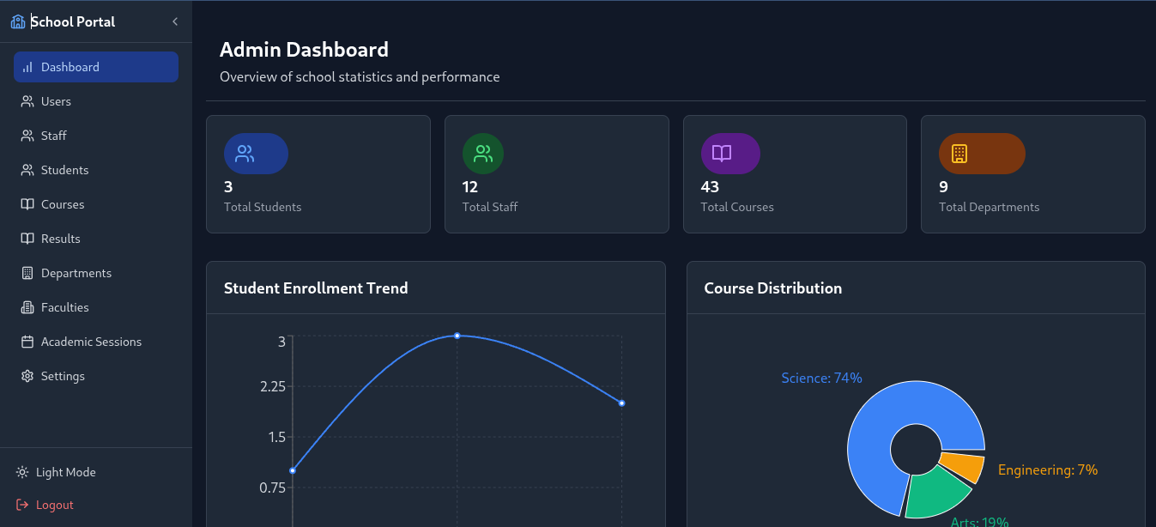
Task: Click the Total Courses purple book icon
Action: coord(730,153)
